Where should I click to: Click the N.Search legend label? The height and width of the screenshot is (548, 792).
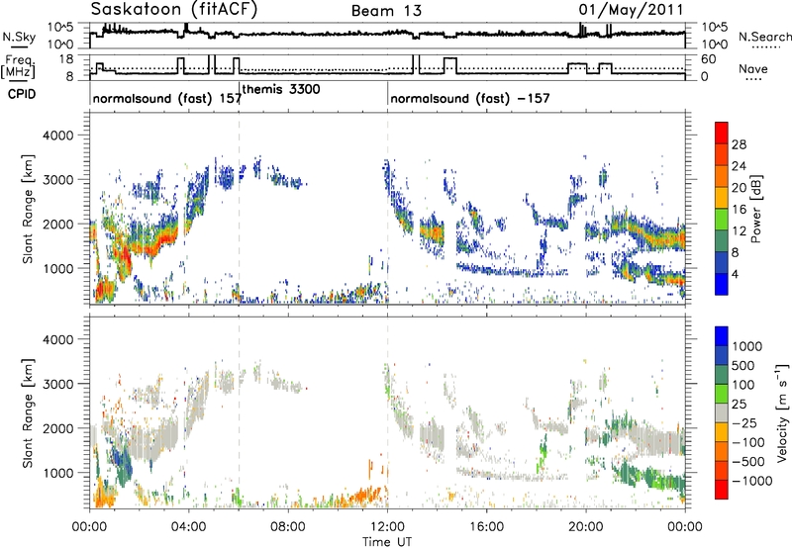(764, 37)
